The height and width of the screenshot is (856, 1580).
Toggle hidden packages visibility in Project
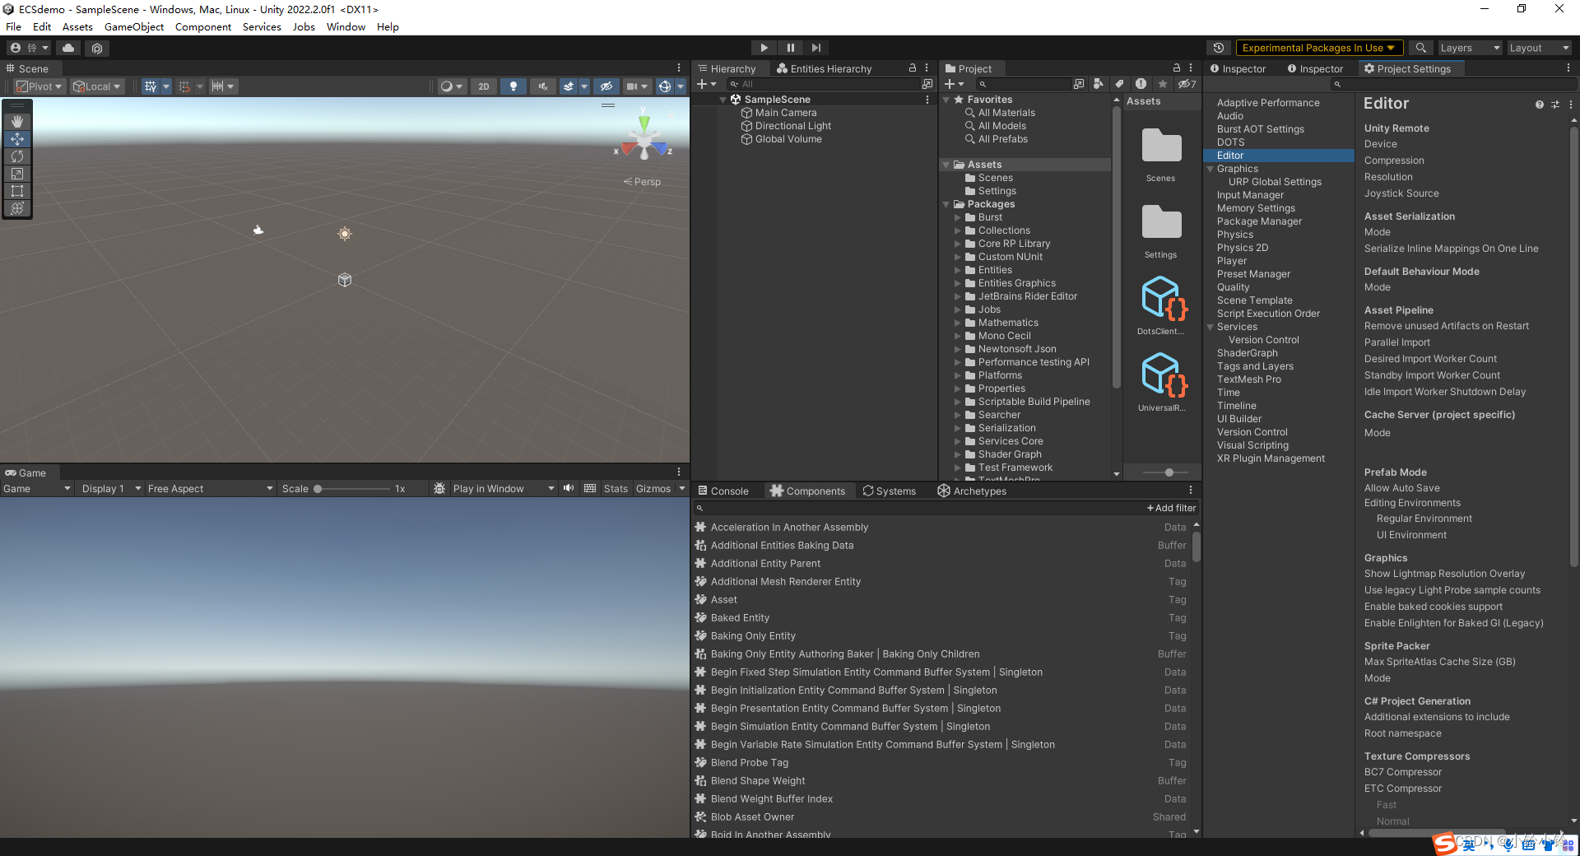tap(1186, 84)
